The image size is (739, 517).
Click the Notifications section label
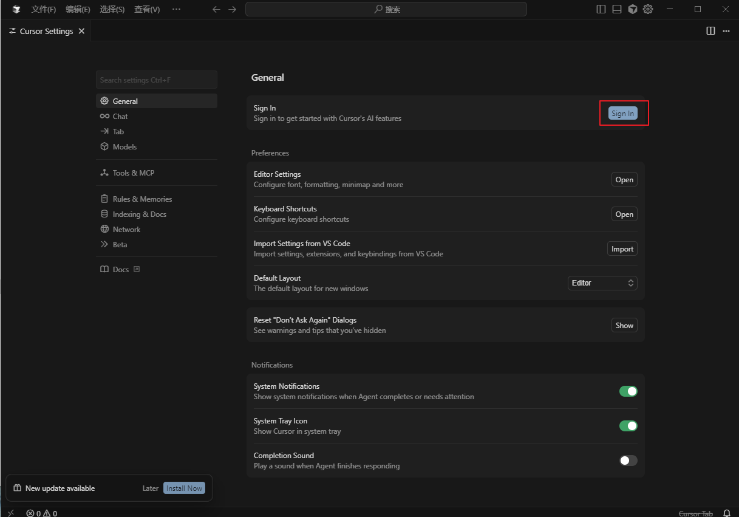[x=272, y=365]
